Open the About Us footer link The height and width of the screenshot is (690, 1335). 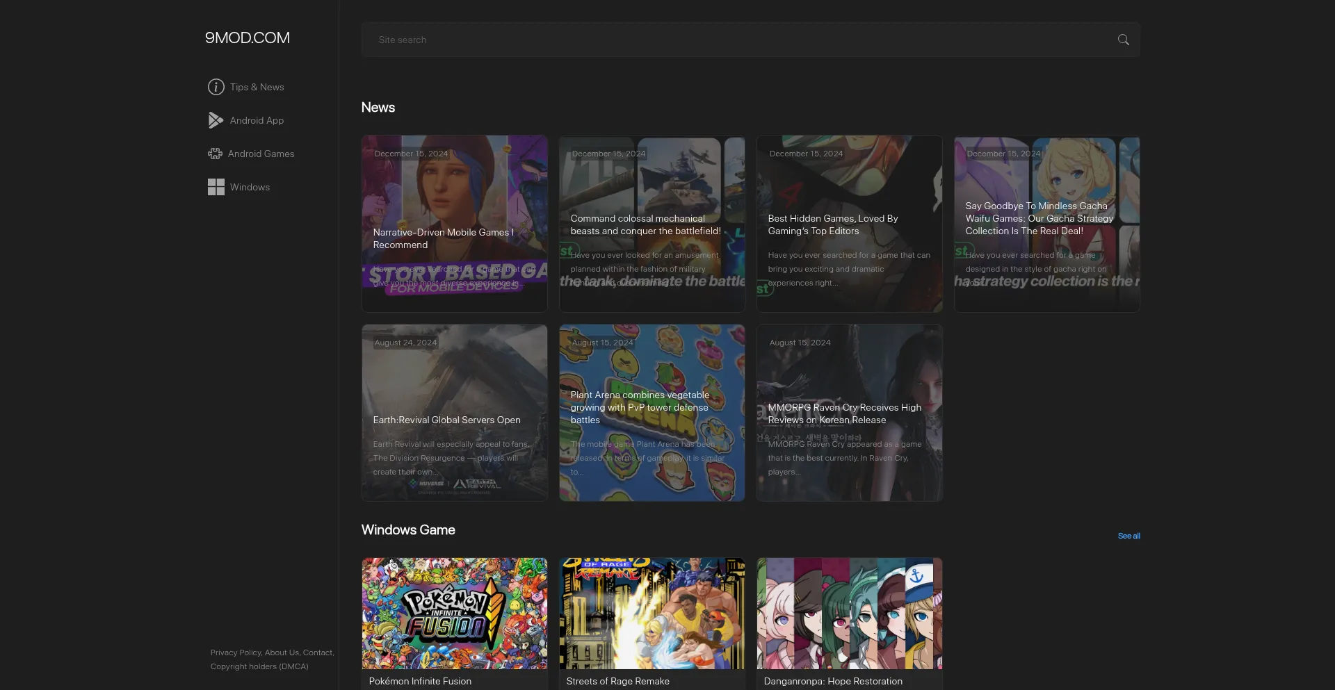(282, 652)
